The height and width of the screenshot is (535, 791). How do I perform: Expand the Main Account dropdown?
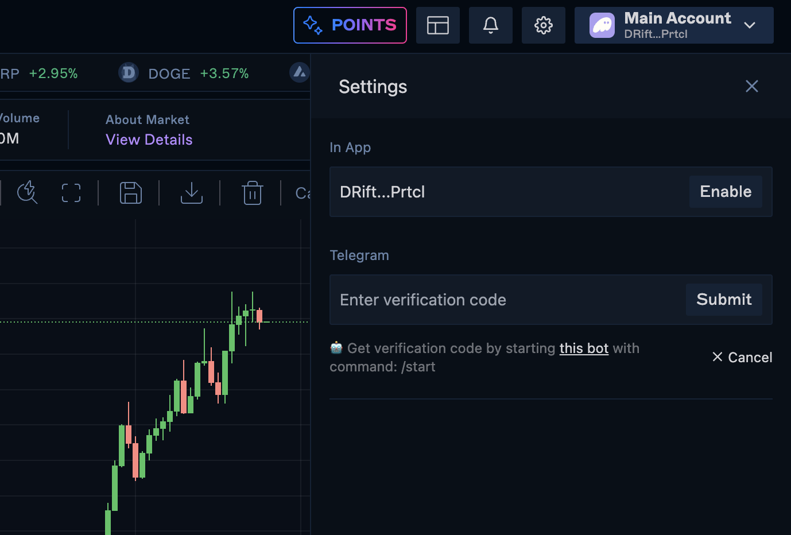(x=749, y=25)
